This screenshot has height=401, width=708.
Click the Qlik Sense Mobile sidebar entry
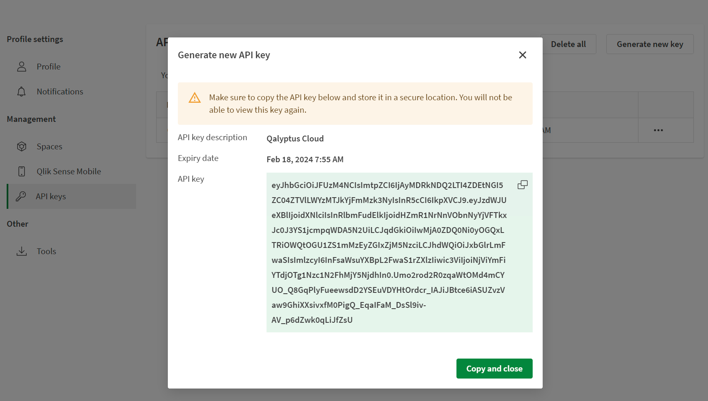[68, 171]
